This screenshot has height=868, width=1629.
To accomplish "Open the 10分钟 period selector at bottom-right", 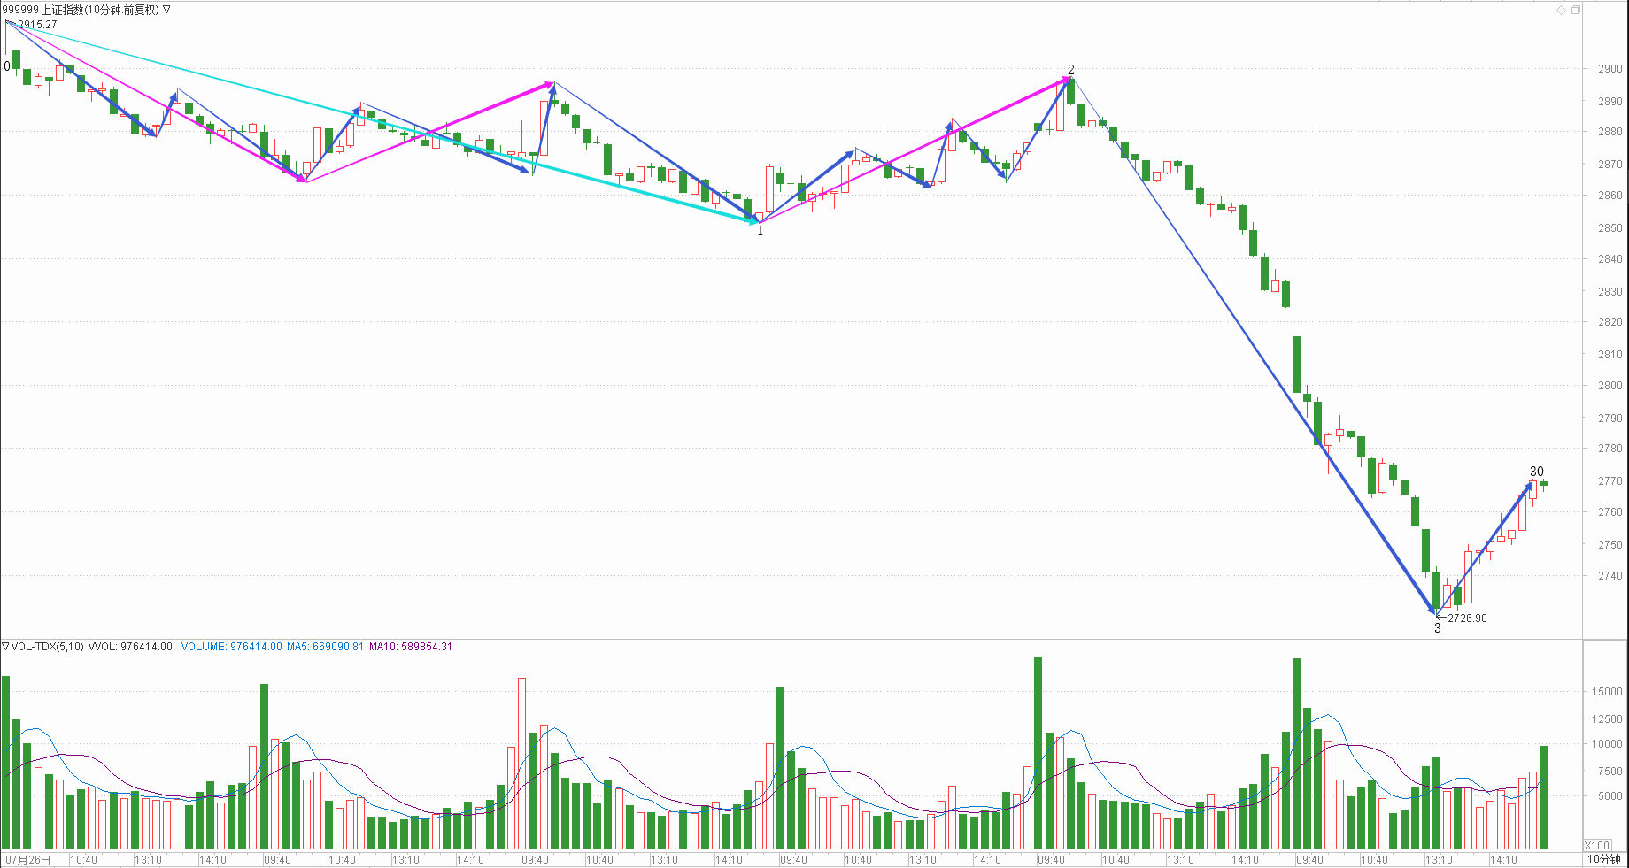I will tap(1603, 859).
